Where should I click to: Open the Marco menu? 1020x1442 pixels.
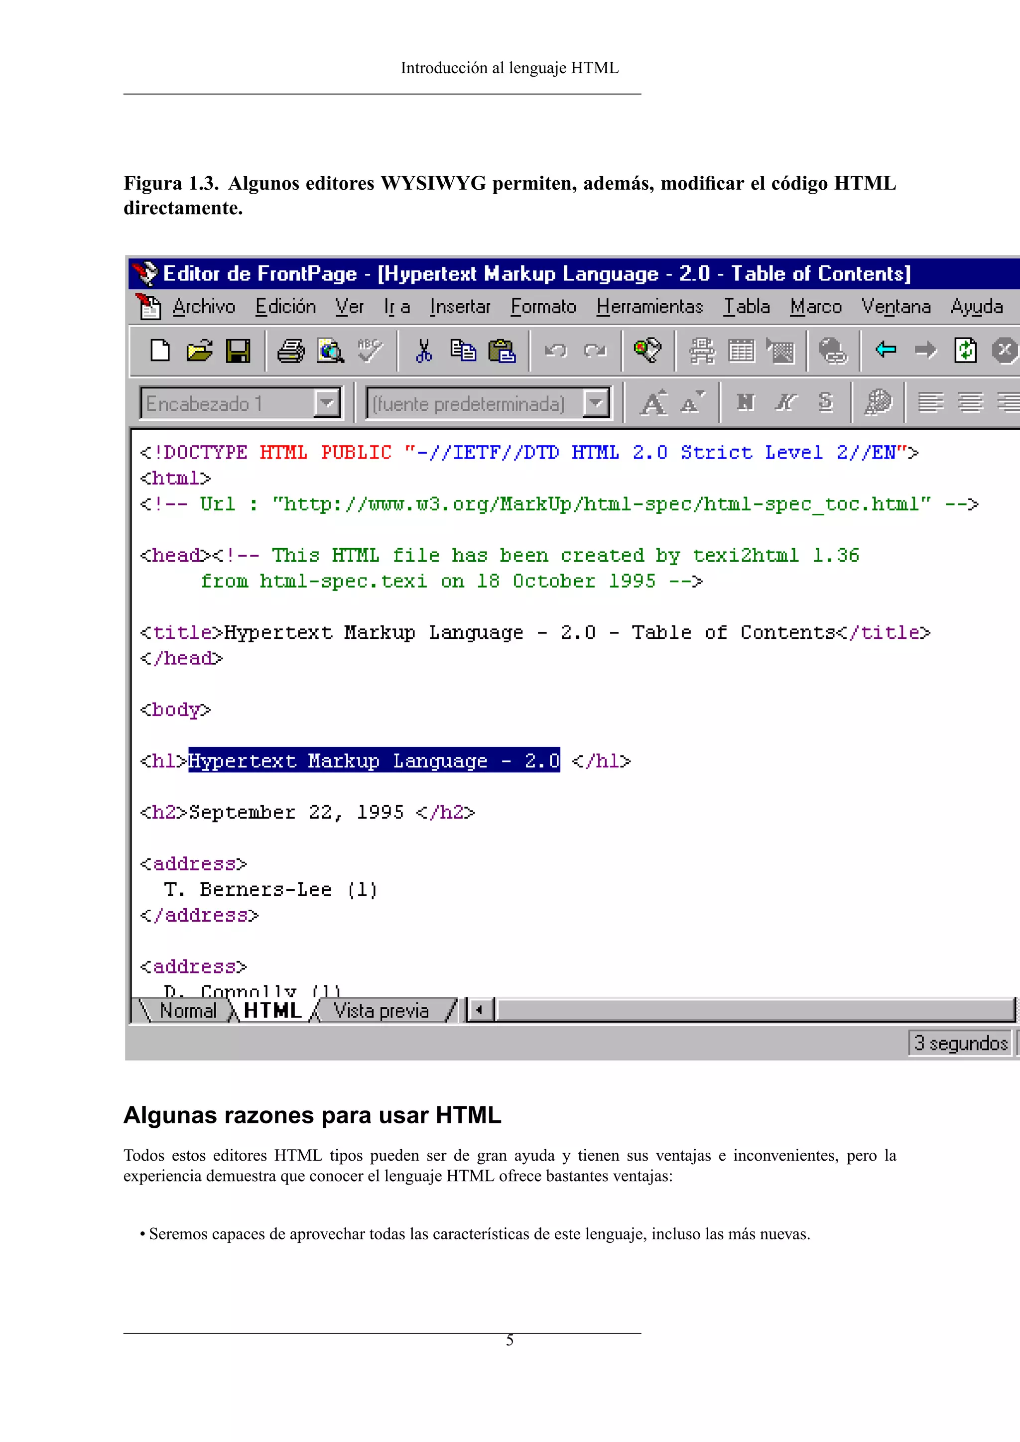point(815,307)
